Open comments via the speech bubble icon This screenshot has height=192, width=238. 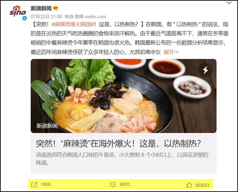(x=113, y=185)
